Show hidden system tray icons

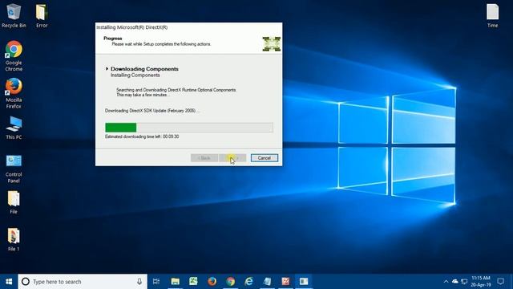coord(446,282)
